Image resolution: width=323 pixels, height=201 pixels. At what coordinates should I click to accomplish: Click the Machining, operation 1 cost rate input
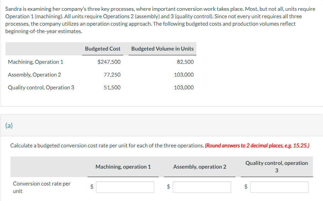tap(125, 187)
